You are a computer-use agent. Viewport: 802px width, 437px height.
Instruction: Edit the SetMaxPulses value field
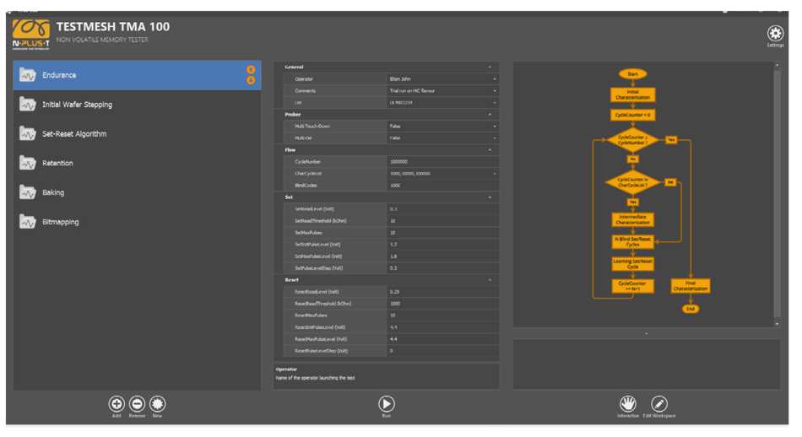click(442, 233)
